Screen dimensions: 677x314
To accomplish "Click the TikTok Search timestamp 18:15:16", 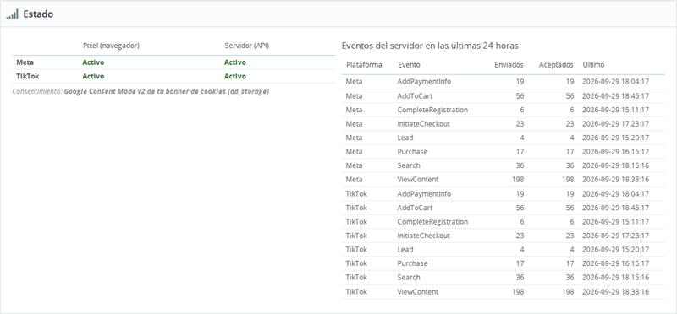I will point(616,278).
